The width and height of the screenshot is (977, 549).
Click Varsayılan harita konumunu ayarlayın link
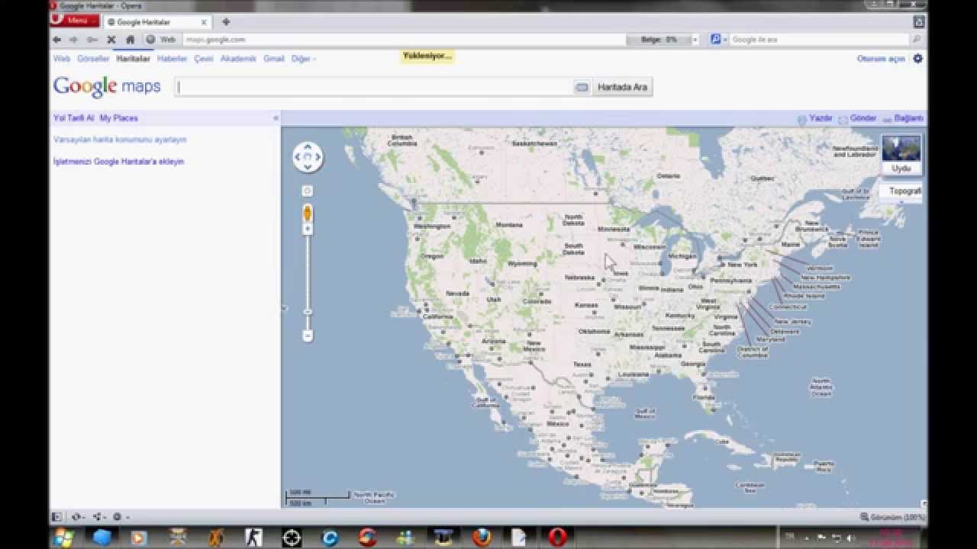coord(120,140)
